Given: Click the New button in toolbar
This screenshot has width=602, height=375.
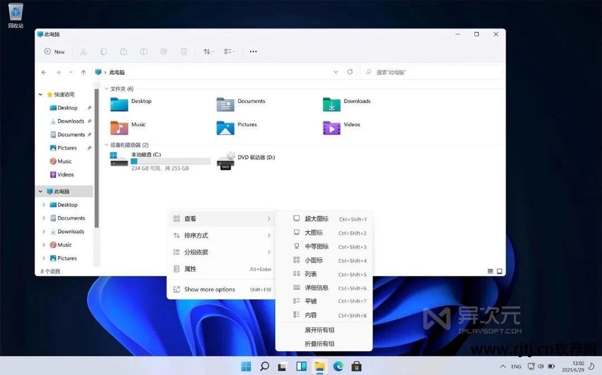Looking at the screenshot, I should pyautogui.click(x=55, y=52).
